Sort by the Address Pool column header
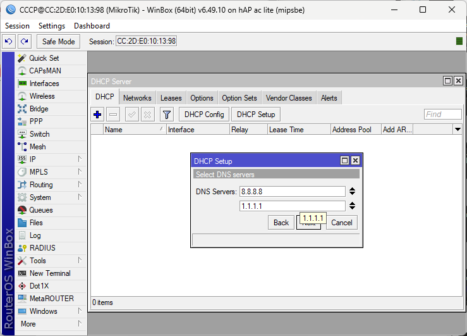 pos(356,129)
